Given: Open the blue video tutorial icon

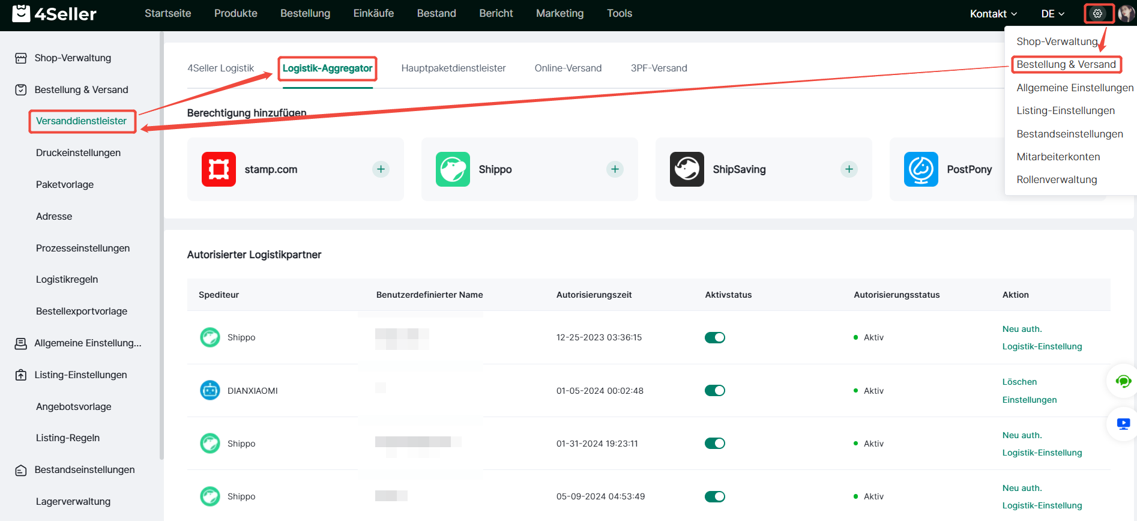Looking at the screenshot, I should (1123, 424).
